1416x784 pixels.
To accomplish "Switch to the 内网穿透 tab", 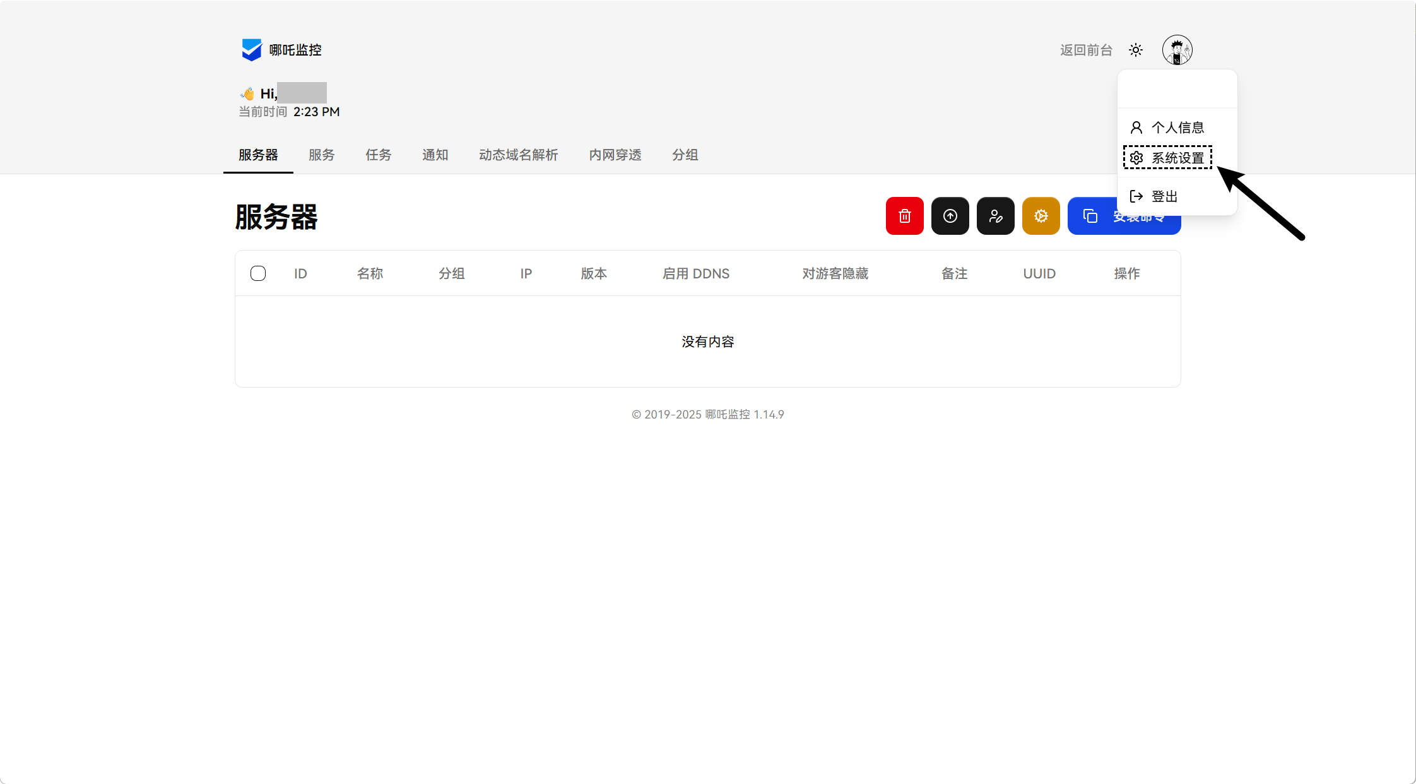I will (x=615, y=155).
